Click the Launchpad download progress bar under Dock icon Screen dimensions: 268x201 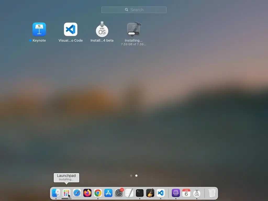(66, 199)
